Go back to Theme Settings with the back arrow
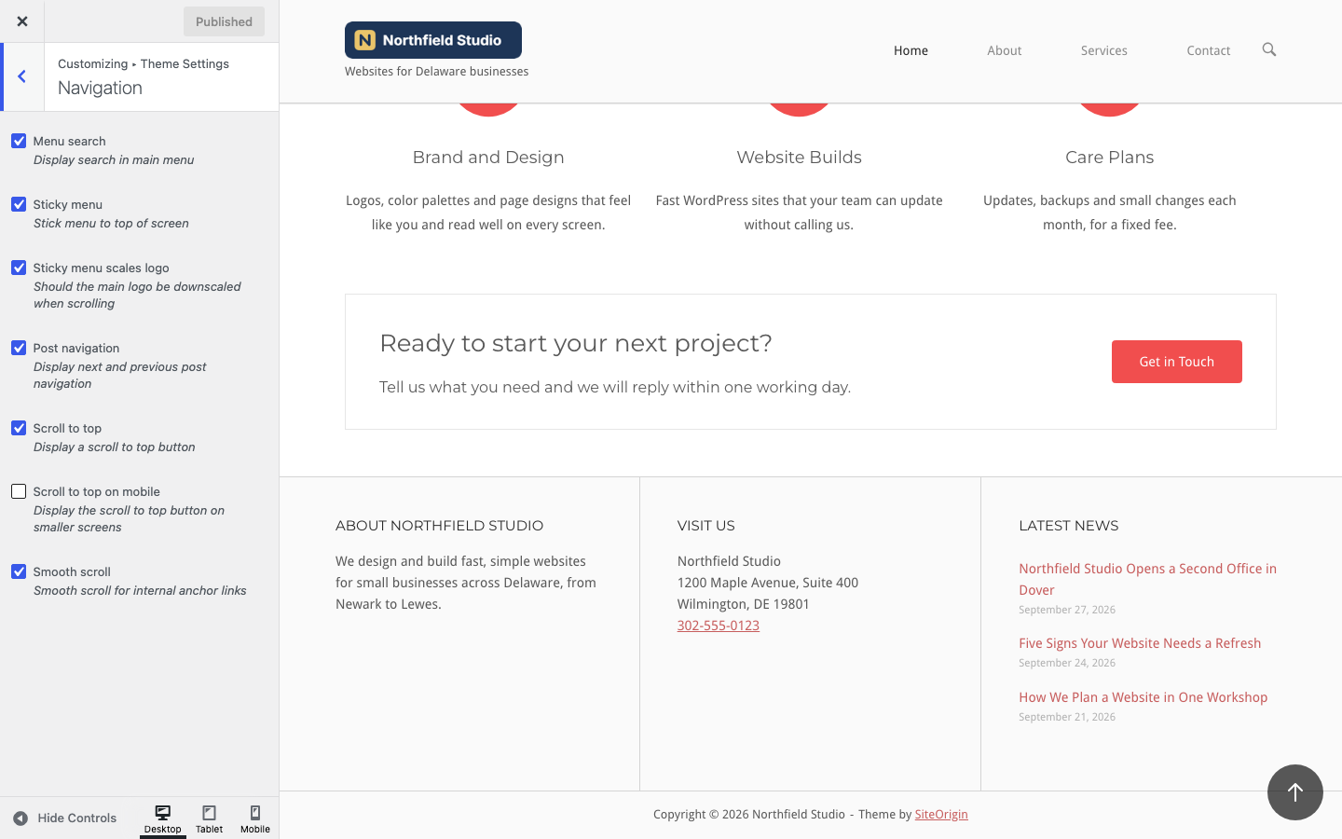 tap(22, 76)
